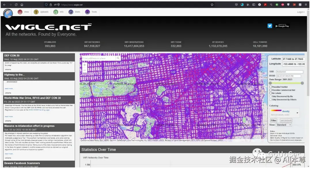
Task: Click the Date Range left slider handle
Action: point(270,83)
